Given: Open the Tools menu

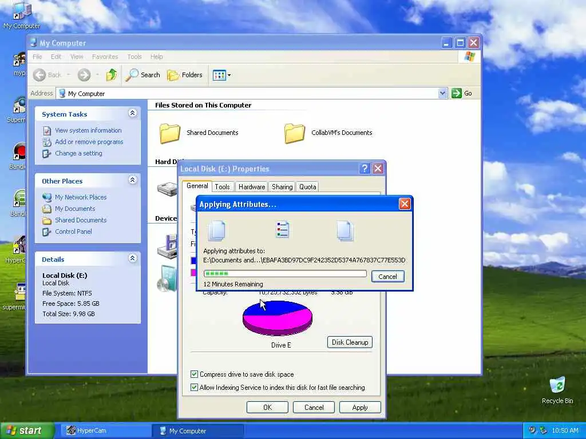Looking at the screenshot, I should tap(134, 57).
